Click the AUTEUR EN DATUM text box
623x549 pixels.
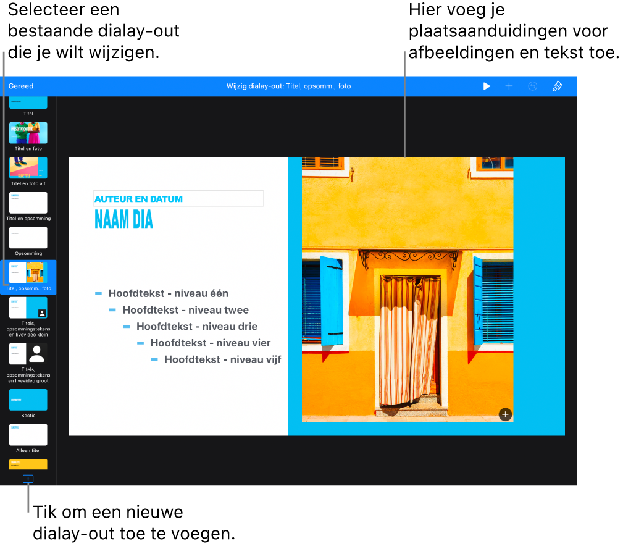pos(178,199)
